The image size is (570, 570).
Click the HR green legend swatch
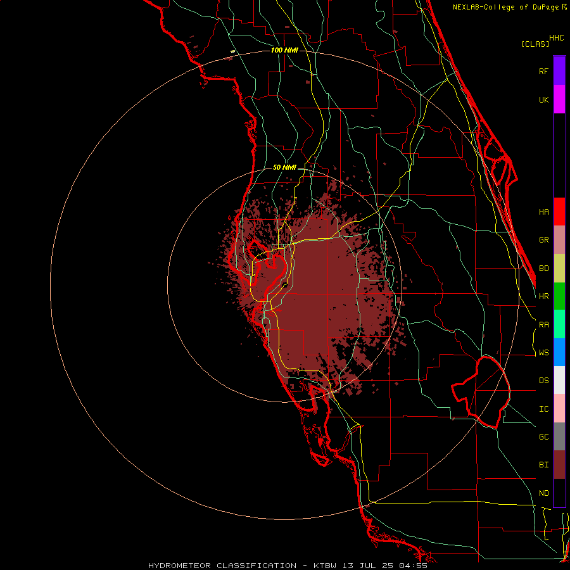pos(559,296)
